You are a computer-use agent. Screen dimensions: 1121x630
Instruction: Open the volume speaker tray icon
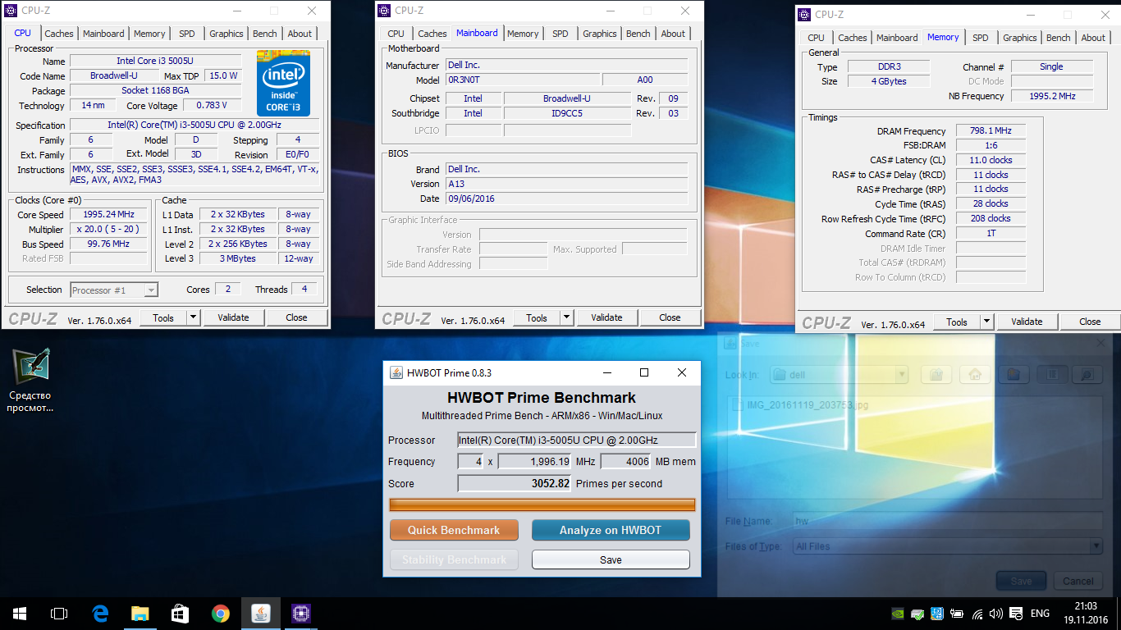click(996, 614)
